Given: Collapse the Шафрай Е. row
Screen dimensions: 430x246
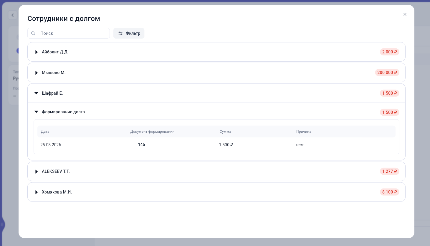Looking at the screenshot, I should click(x=36, y=93).
